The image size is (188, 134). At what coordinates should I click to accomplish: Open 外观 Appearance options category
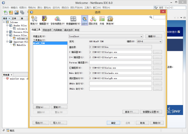[102, 20]
